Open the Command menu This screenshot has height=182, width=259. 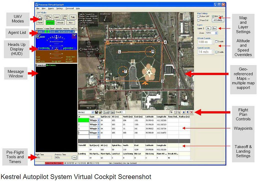[69, 9]
